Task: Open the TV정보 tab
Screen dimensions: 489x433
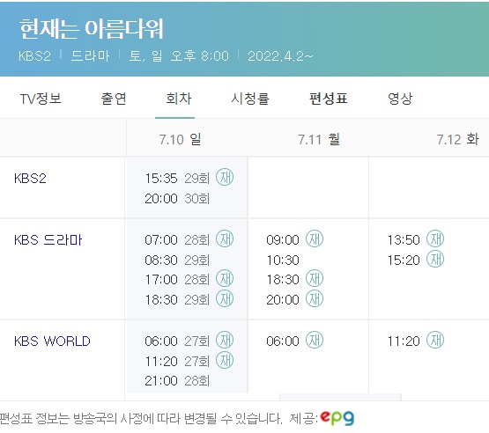Action: coord(41,99)
